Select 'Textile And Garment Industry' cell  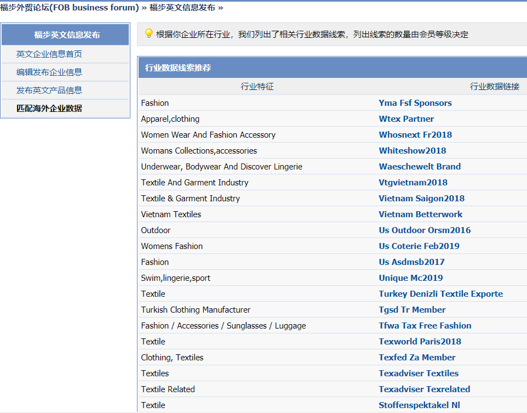coord(194,183)
